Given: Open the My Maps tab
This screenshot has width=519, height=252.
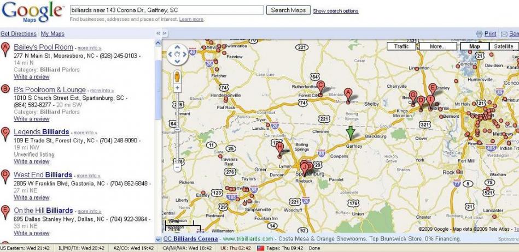Looking at the screenshot, I should [53, 34].
